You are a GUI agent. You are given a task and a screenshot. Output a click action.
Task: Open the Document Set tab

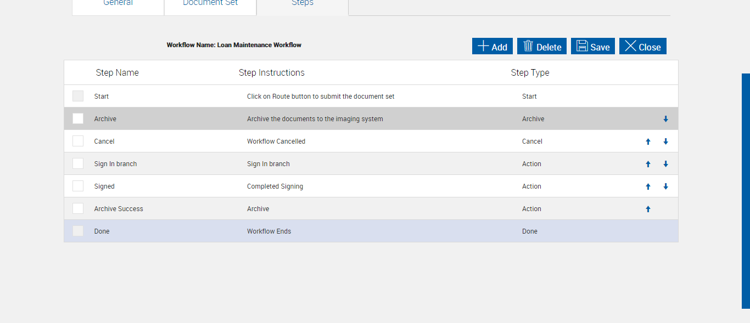tap(210, 4)
